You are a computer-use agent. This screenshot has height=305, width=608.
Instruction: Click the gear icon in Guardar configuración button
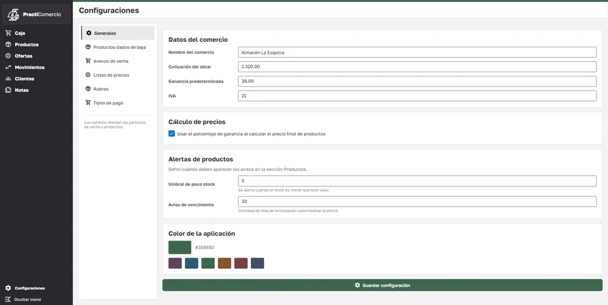[357, 285]
